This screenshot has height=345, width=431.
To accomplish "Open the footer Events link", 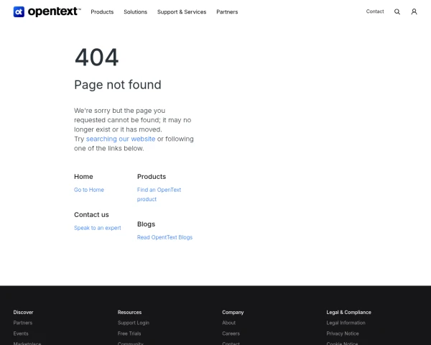I will click(21, 333).
